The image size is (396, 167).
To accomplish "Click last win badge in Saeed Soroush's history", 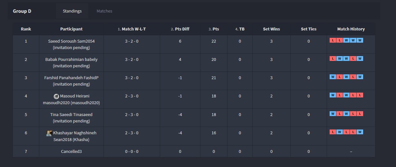I will point(360,40).
